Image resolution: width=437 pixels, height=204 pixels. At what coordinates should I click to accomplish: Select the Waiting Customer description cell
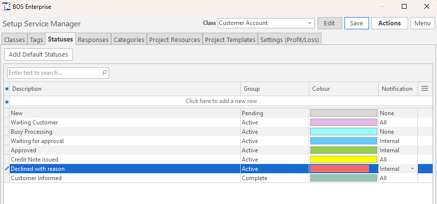125,122
